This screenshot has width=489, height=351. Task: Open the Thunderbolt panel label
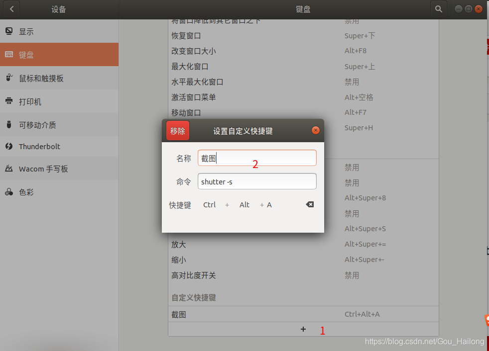39,146
